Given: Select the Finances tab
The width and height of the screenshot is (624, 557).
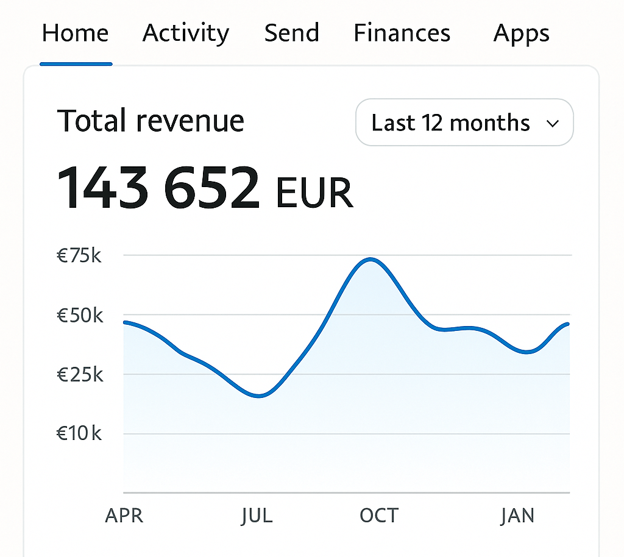Looking at the screenshot, I should click(x=402, y=33).
